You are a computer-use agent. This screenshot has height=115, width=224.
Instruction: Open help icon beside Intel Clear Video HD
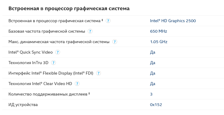(77, 84)
